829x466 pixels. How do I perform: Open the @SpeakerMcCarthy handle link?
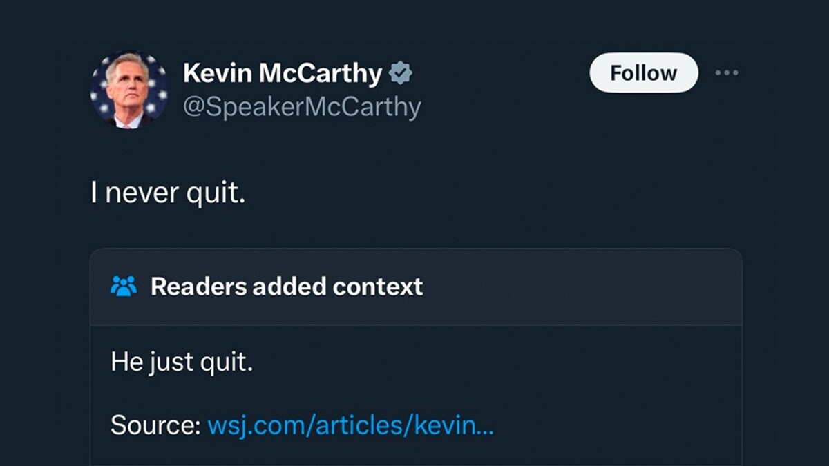pos(301,107)
